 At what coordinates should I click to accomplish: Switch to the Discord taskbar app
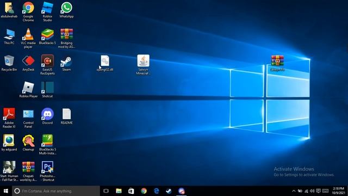(x=181, y=191)
